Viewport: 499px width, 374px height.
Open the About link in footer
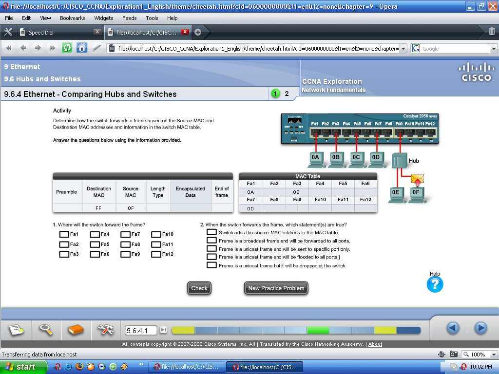coord(375,344)
